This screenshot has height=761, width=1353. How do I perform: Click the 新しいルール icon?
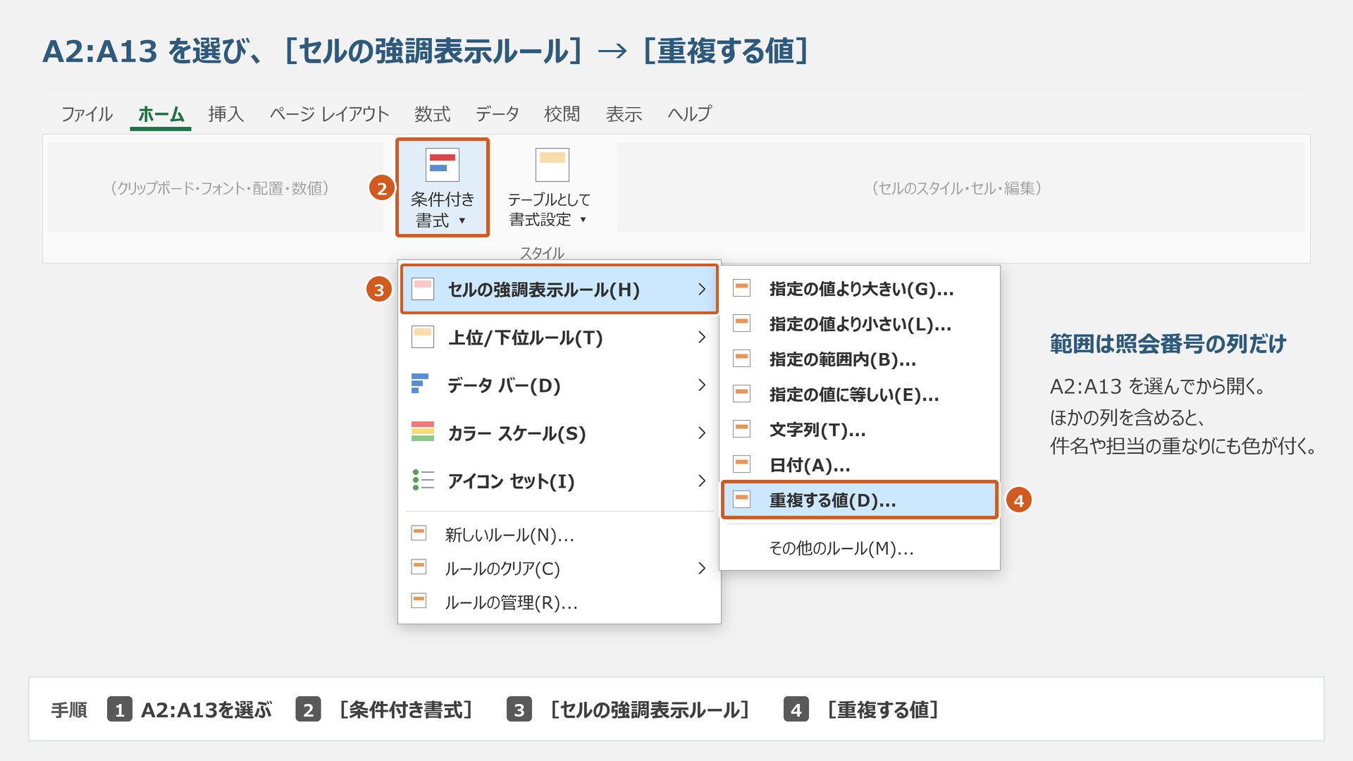[x=419, y=533]
